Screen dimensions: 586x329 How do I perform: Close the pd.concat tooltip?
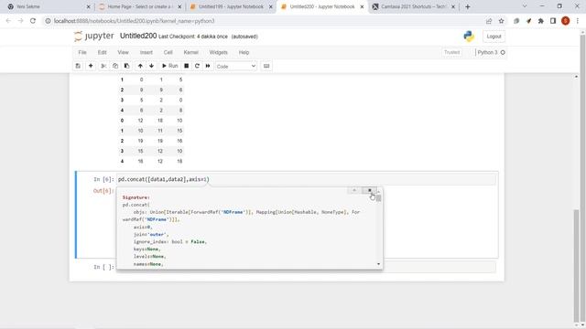370,191
